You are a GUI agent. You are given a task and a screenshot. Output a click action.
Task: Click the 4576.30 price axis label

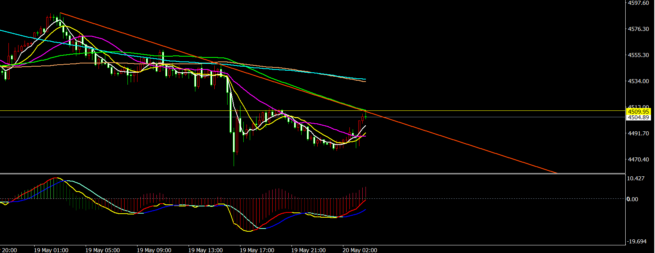[x=638, y=29]
